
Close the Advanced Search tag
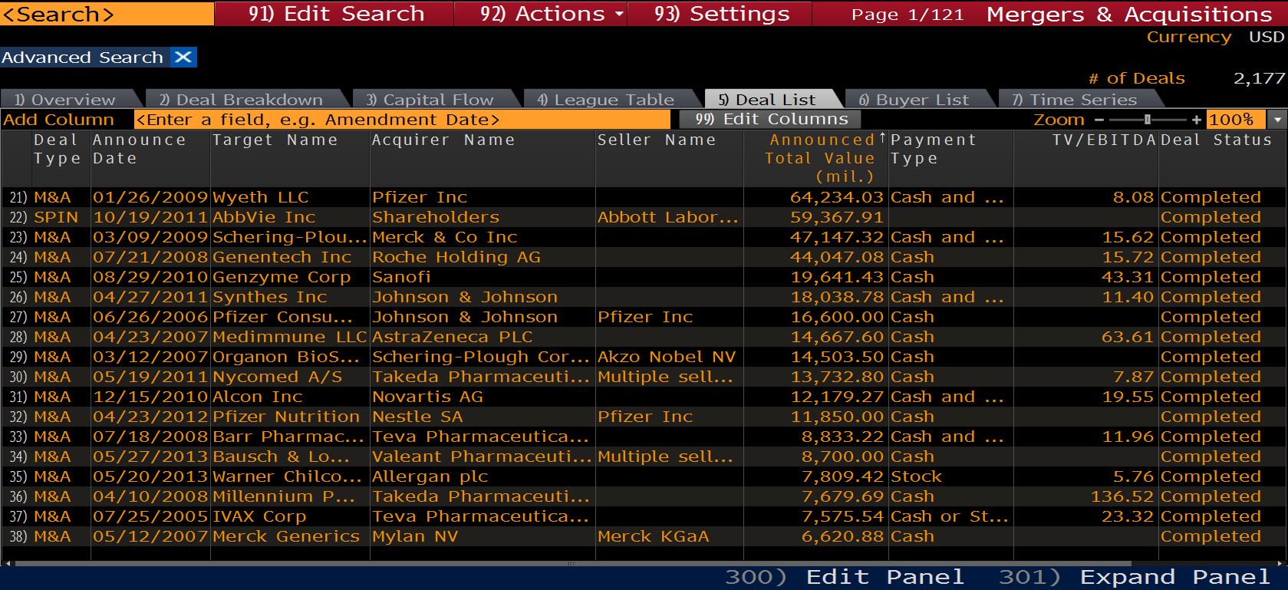coord(183,58)
